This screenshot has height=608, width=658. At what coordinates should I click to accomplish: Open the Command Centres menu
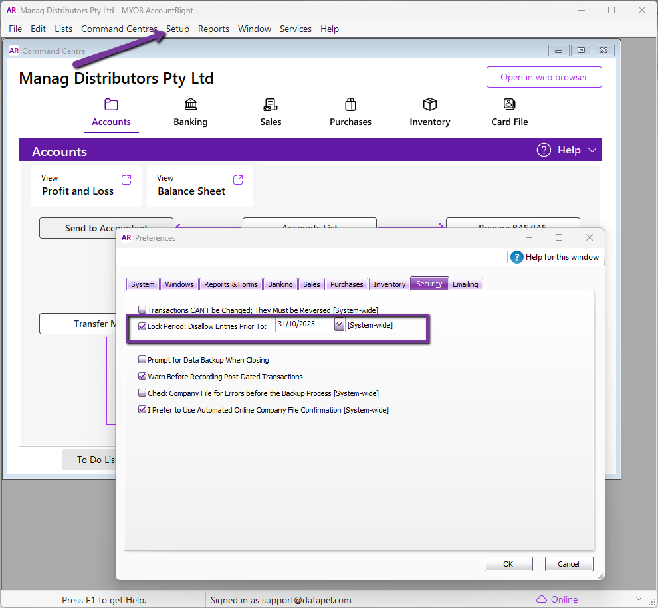[119, 29]
